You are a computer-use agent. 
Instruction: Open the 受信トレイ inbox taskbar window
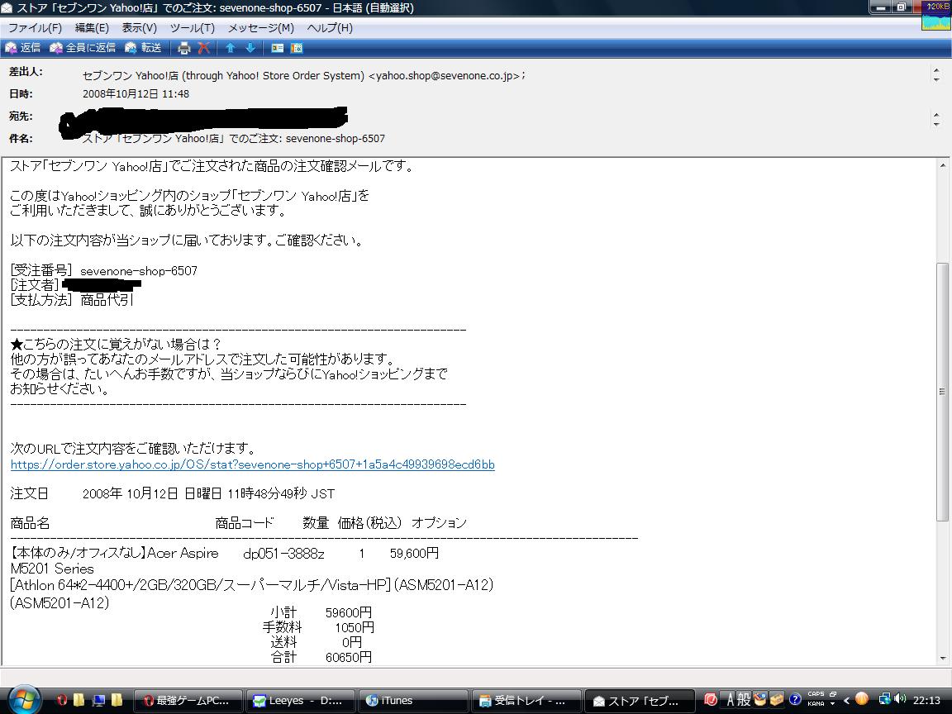tap(526, 701)
